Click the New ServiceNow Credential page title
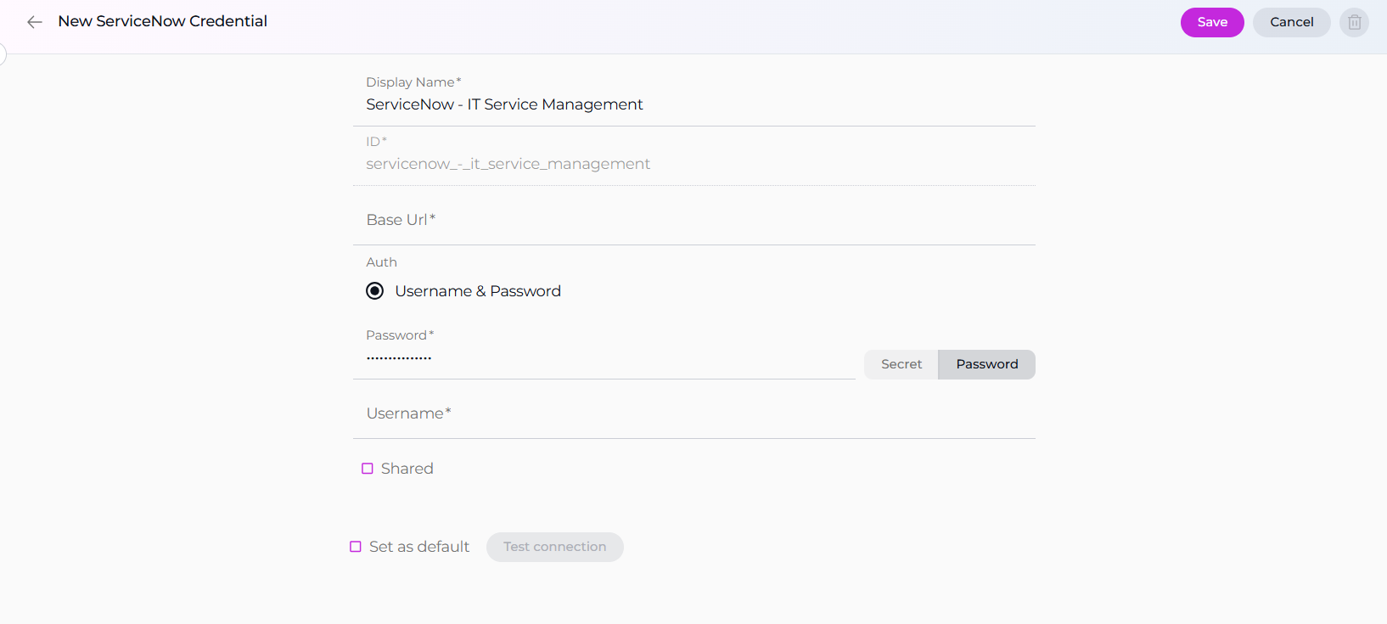This screenshot has width=1387, height=624. coord(162,21)
